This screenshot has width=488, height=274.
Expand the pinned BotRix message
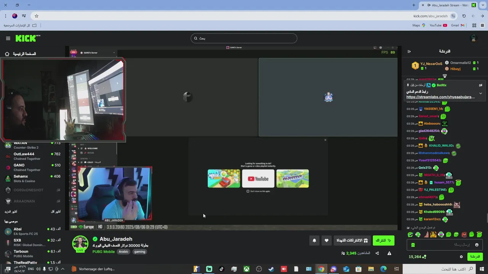[x=480, y=93]
